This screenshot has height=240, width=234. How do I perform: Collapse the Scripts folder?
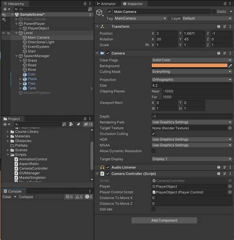point(7,155)
